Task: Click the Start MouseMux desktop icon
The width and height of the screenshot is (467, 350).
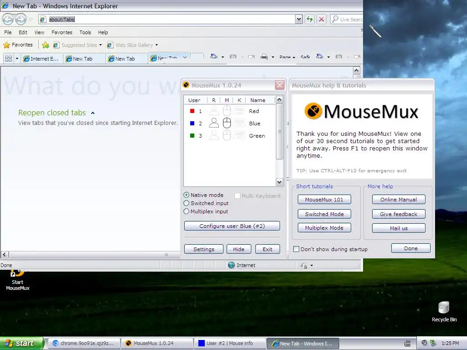Action: coord(18,280)
